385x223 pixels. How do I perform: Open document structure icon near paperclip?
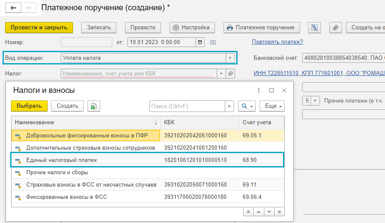click(x=315, y=28)
